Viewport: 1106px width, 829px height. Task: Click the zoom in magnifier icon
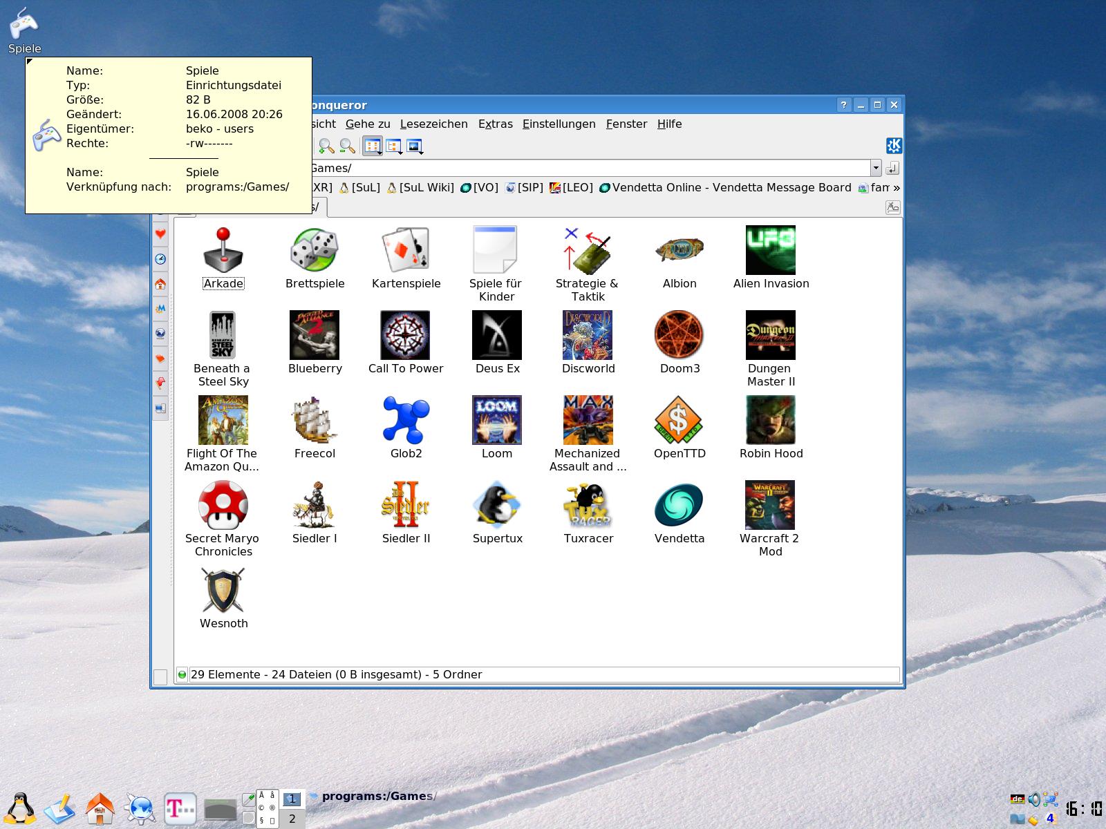[x=326, y=146]
